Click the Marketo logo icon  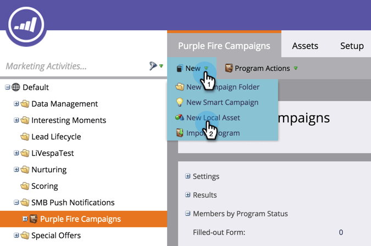click(26, 25)
